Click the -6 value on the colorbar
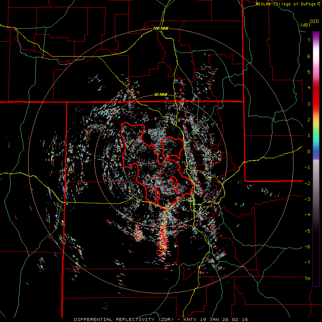The width and height of the screenshot is (322, 322). coord(307,247)
